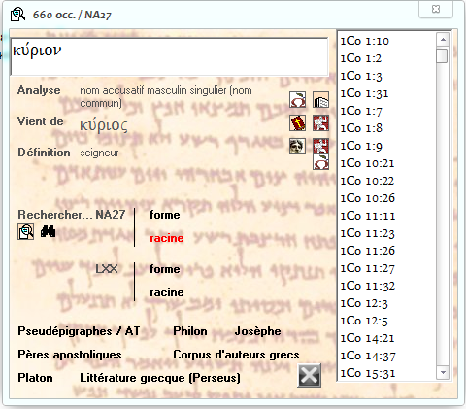Close the window with title bar X
The image size is (466, 409).
pyautogui.click(x=436, y=9)
